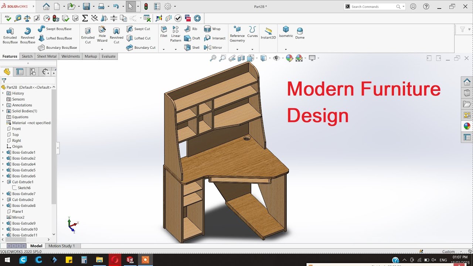Select the Dome feature tool
473x266 pixels.
[x=300, y=33]
